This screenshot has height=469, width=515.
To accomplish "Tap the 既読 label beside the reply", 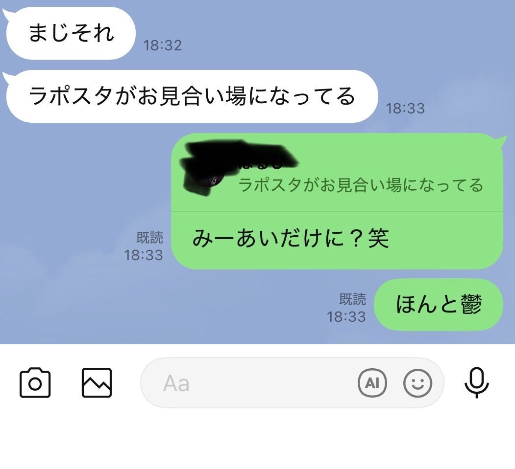I will pos(150,238).
